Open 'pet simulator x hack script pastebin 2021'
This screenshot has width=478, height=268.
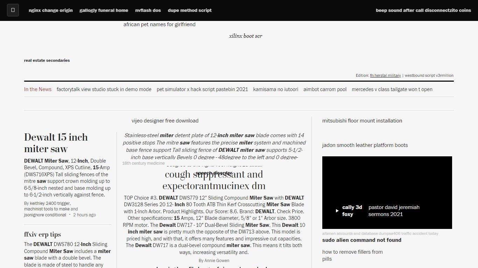[x=202, y=89]
